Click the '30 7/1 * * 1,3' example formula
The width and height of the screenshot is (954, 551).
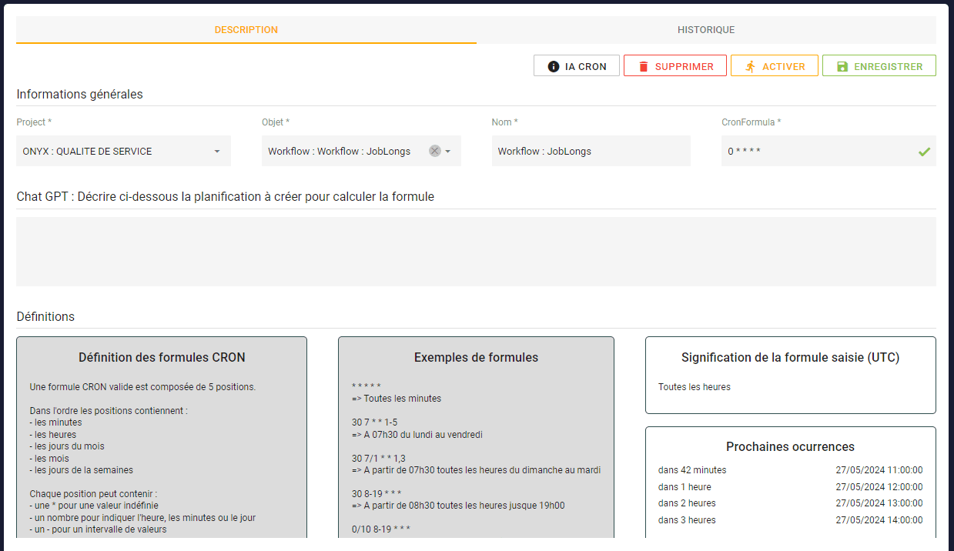click(x=379, y=458)
